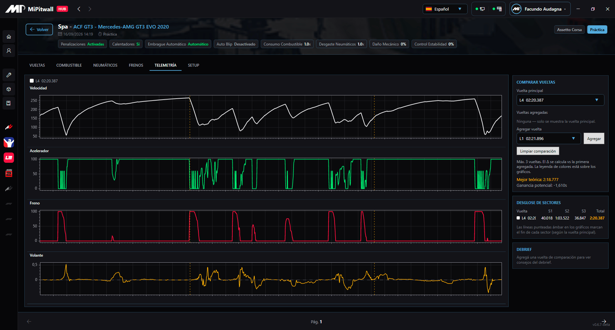Viewport: 615px width, 330px height.
Task: Click the Agregar button
Action: pyautogui.click(x=594, y=138)
